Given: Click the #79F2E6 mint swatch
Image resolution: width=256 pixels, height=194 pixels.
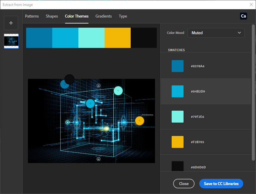Looking at the screenshot, I should point(178,117).
